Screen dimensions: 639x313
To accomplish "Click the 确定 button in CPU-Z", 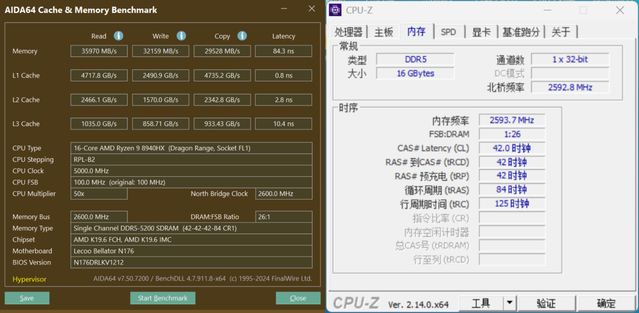I will pos(606,303).
